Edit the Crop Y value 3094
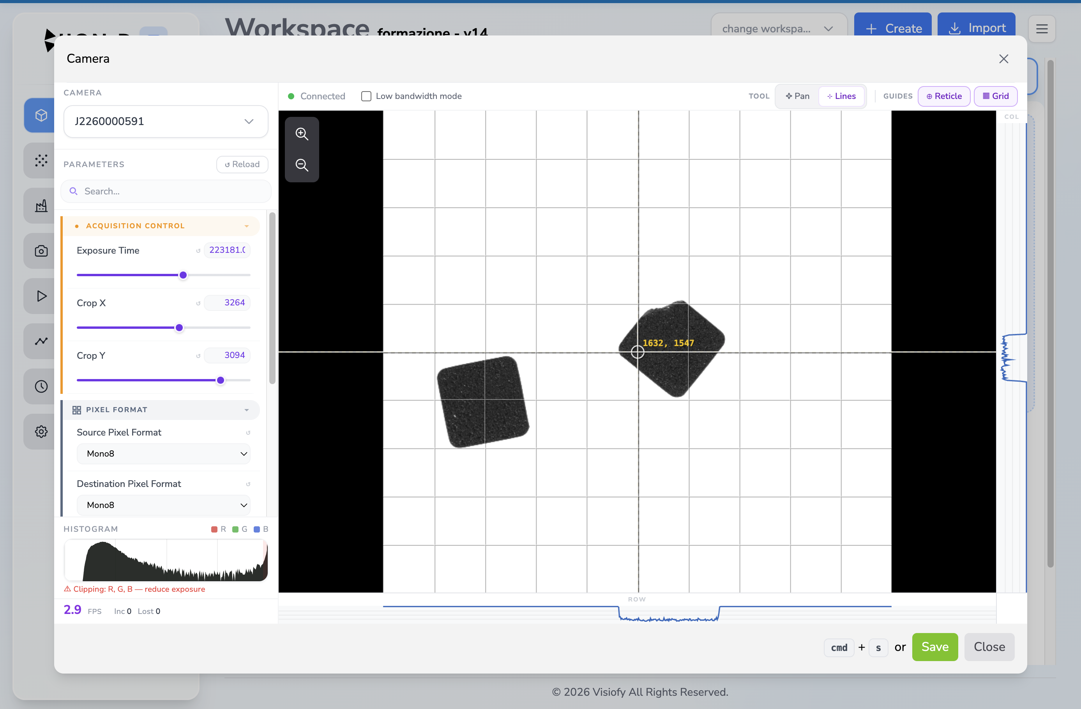 click(227, 355)
